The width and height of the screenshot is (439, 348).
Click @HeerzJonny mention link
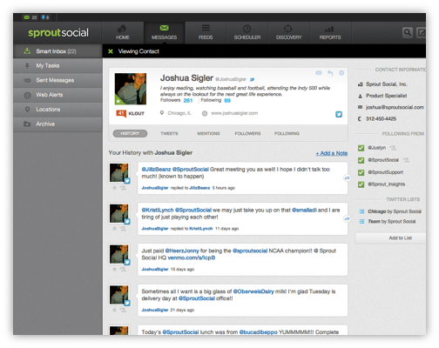[x=182, y=251]
